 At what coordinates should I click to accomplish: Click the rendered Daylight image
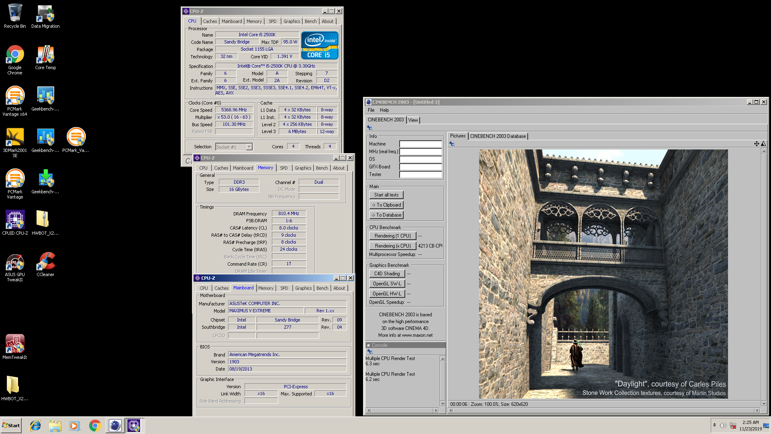coord(603,274)
